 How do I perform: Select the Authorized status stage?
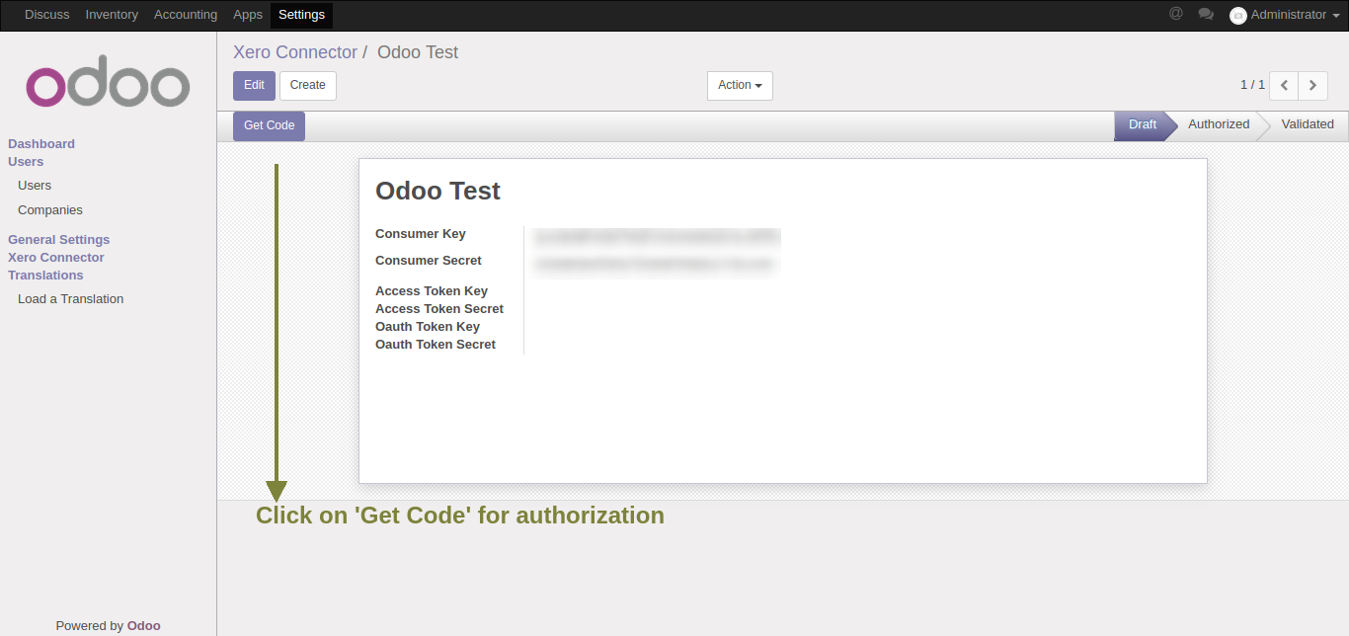click(x=1219, y=124)
